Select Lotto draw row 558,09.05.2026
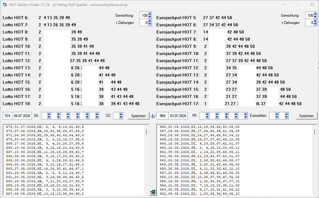319x198 pixels. [x=45, y=190]
